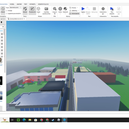
Task: Open the Kolor color picker
Action: click(x=60, y=10)
